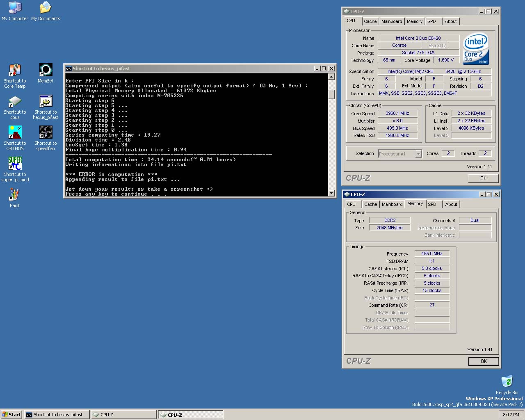Click the Multiplier value x 8.0
This screenshot has width=525, height=420.
pos(397,121)
